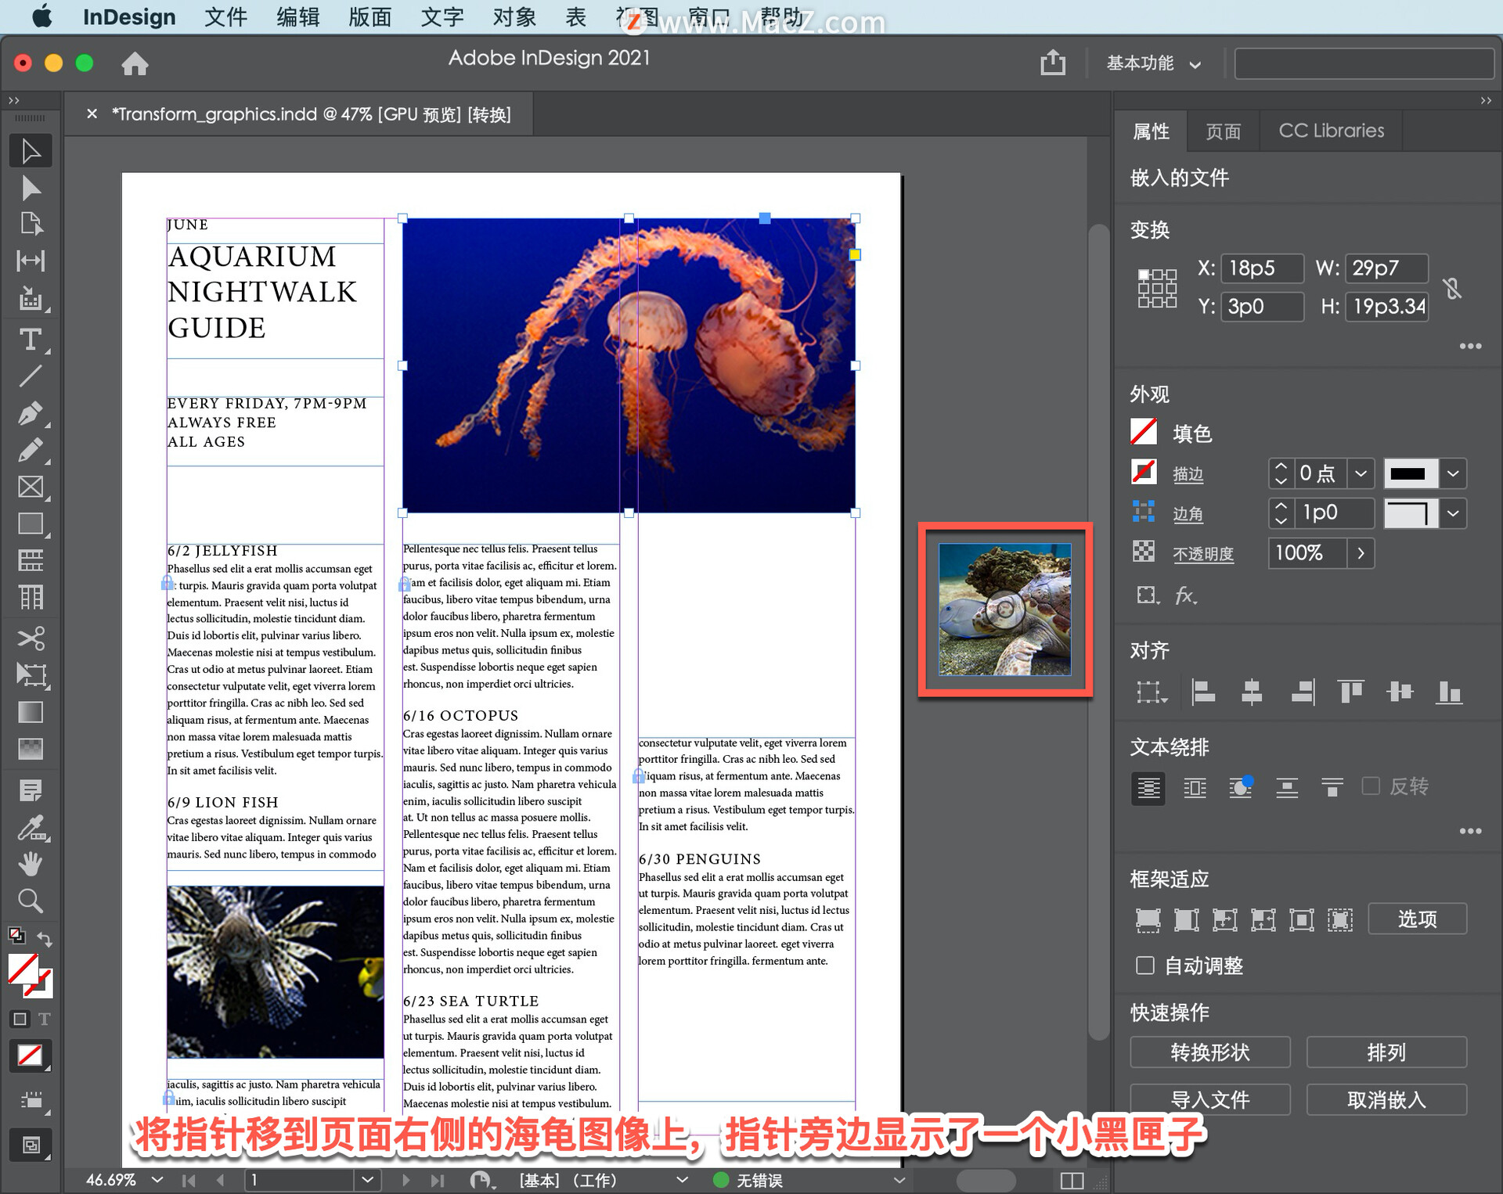Select the Type tool in toolbar
Image resolution: width=1503 pixels, height=1194 pixels.
coord(31,340)
